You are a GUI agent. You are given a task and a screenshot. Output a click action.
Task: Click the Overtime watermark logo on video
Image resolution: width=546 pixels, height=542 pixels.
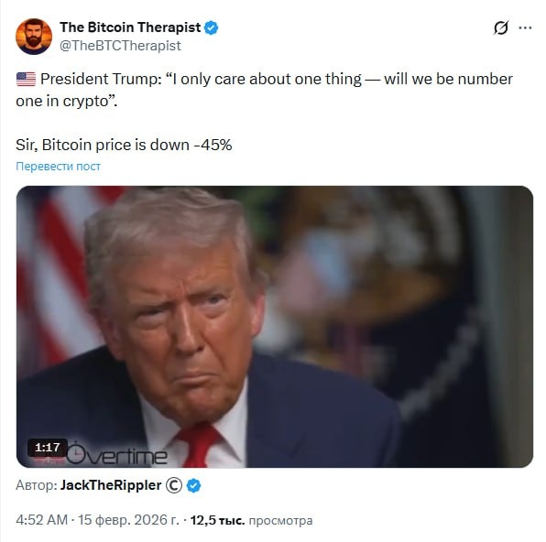[x=116, y=455]
